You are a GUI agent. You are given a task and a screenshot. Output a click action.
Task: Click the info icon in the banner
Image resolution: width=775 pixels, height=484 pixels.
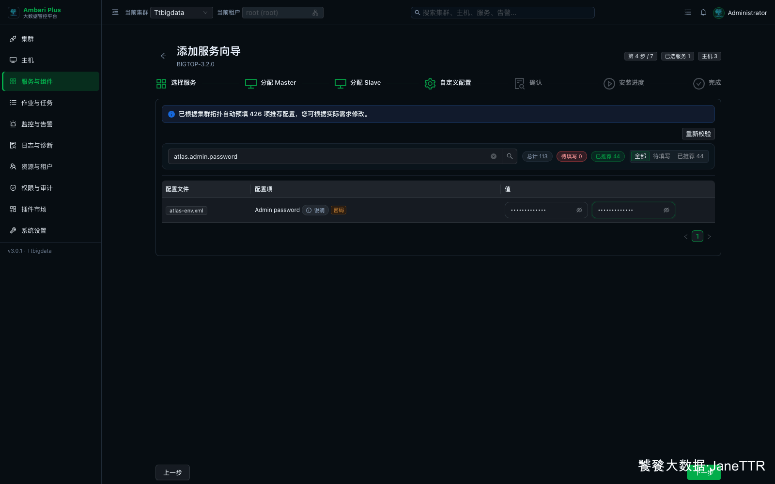(171, 114)
